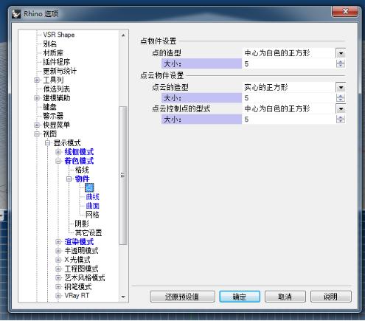
Task: Close the Rhino options dialog
Action: pos(344,11)
